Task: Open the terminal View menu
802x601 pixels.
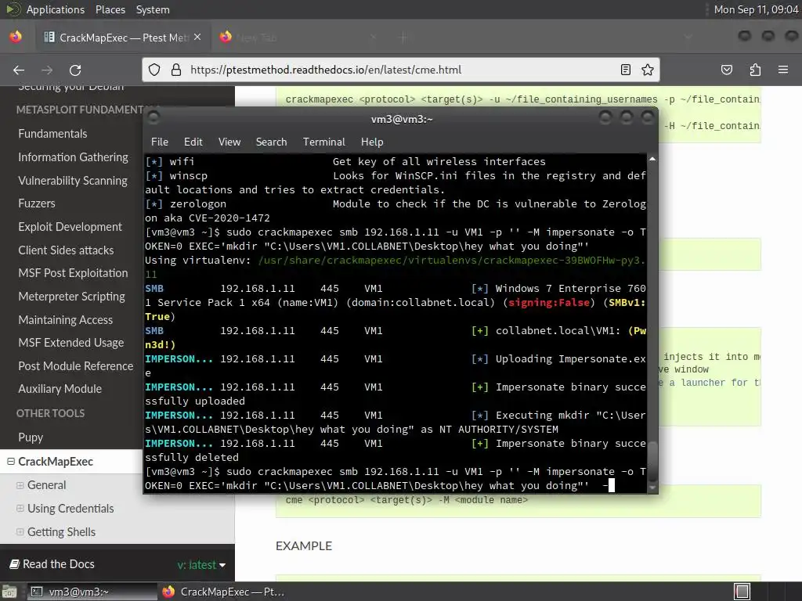Action: coord(229,142)
